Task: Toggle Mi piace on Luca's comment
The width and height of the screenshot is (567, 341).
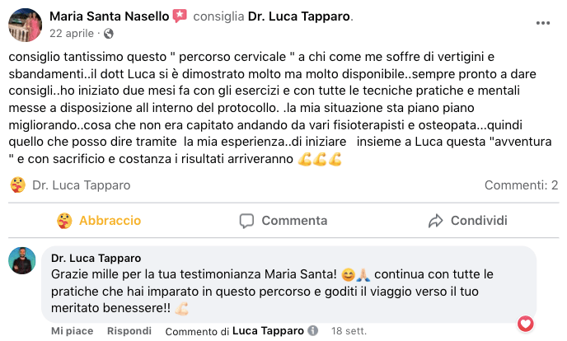Action: 71,331
